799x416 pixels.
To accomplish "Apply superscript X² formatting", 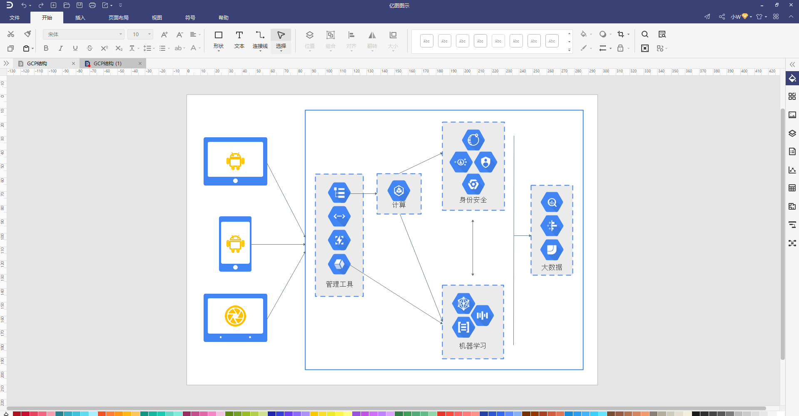I will point(105,48).
